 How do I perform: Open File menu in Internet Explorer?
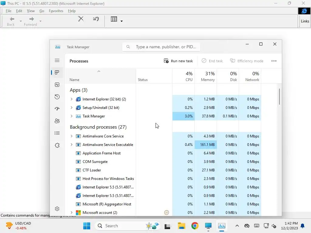[8, 11]
